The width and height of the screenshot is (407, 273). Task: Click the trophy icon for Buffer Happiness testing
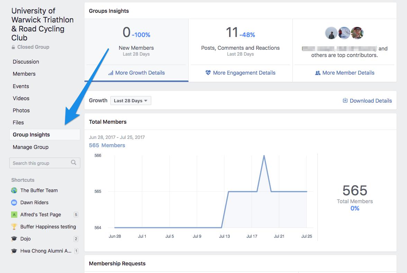click(x=14, y=227)
